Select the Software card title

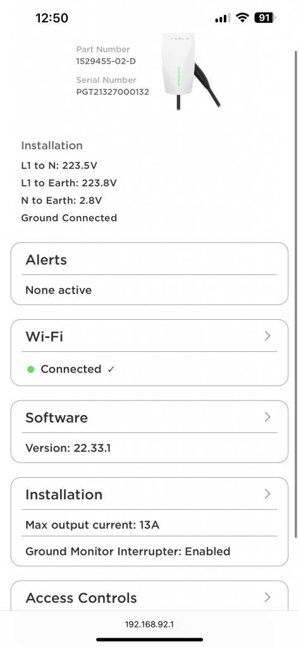coord(57,418)
